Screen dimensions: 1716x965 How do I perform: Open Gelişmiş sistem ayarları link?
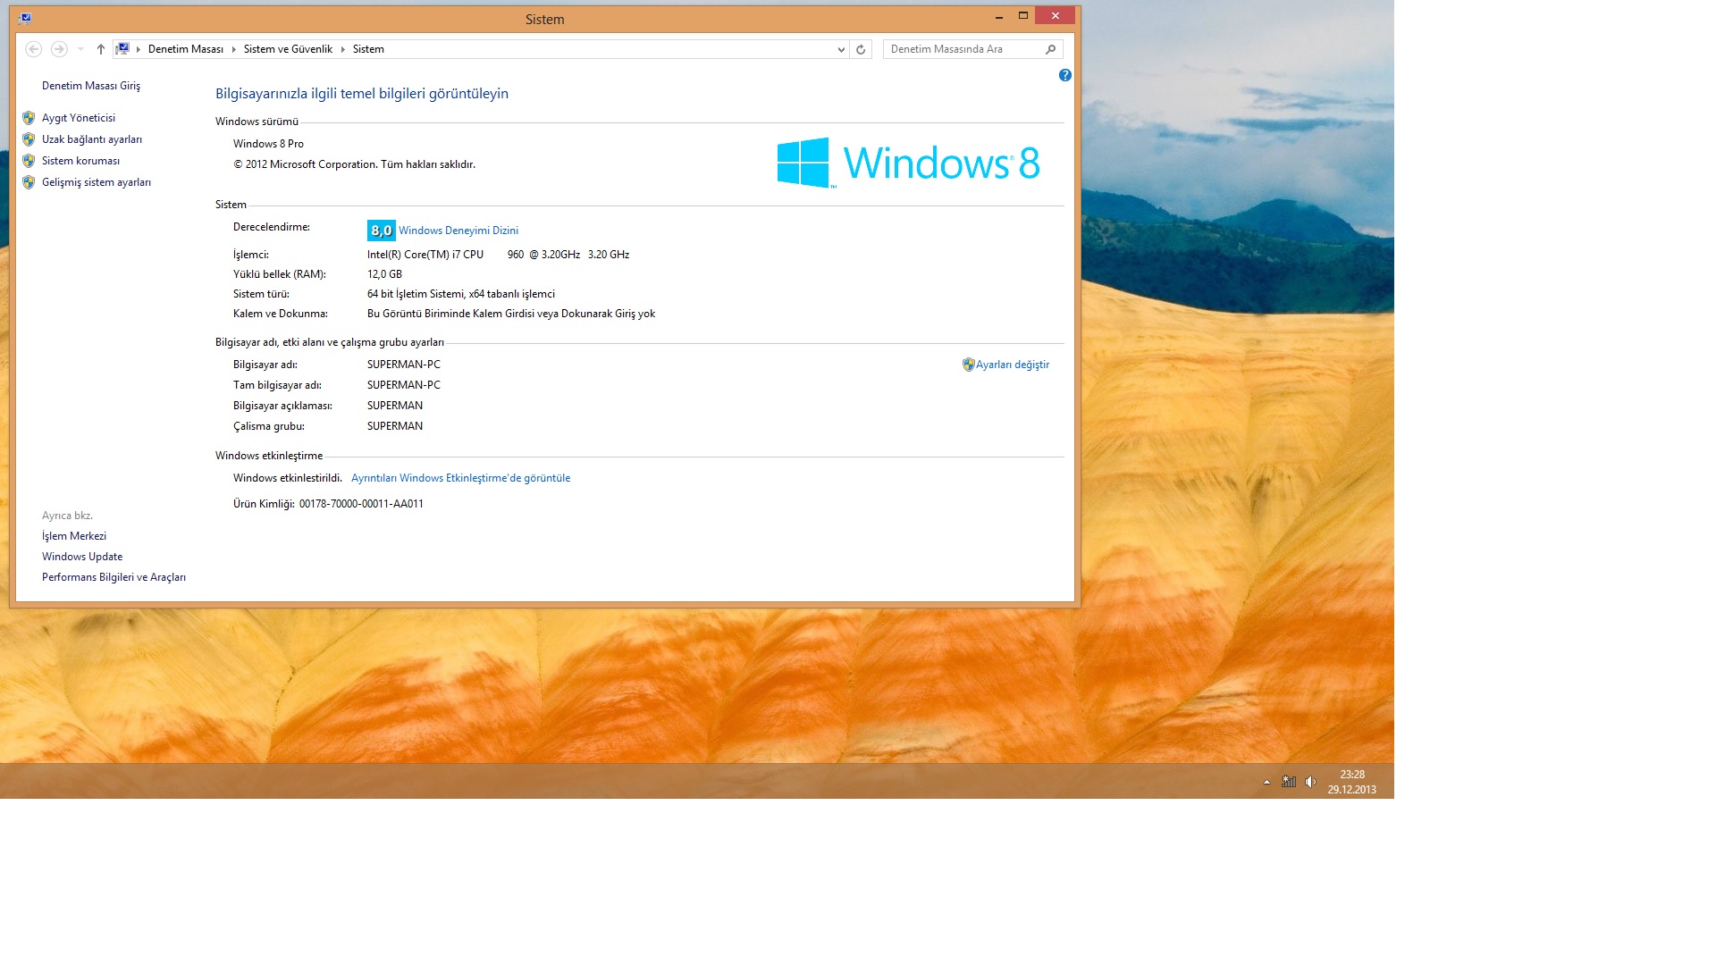pos(97,182)
